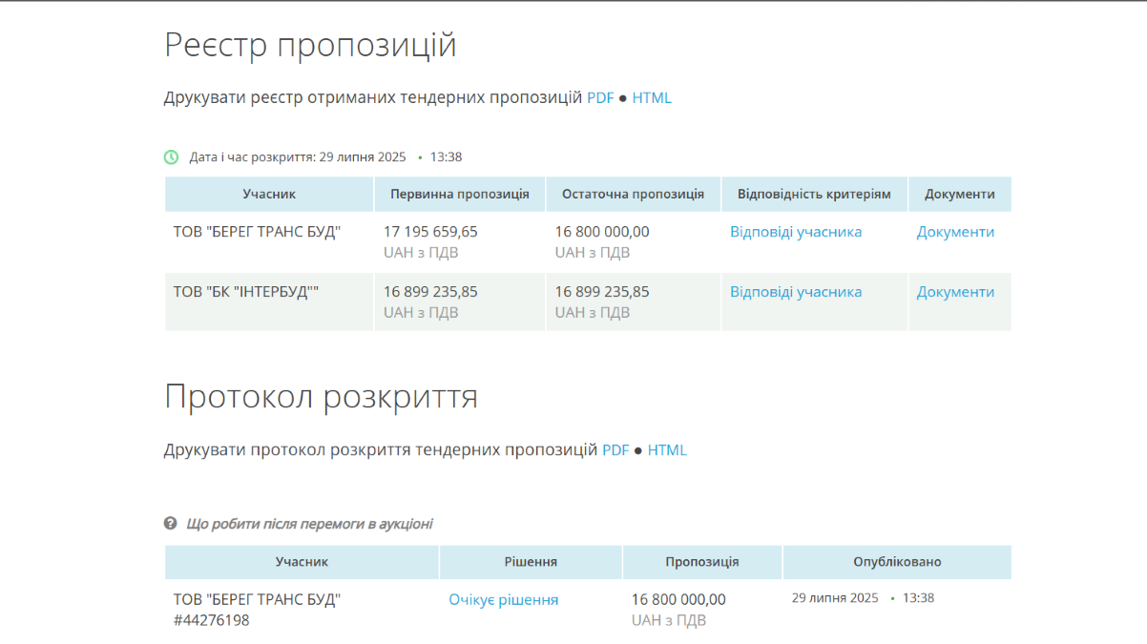Image resolution: width=1147 pixels, height=644 pixels.
Task: Click the Відповідність критеріям column header
Action: tap(814, 194)
